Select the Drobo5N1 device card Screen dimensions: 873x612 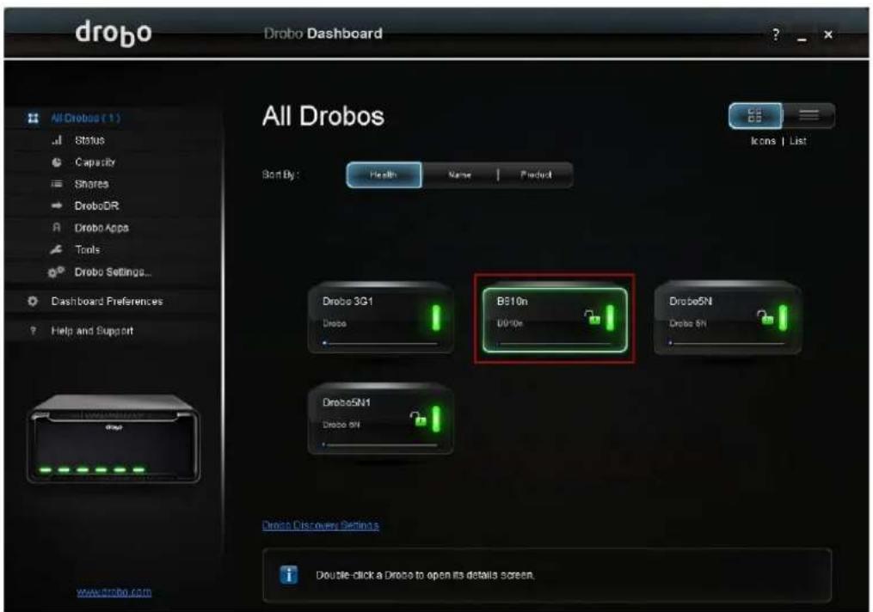point(380,419)
